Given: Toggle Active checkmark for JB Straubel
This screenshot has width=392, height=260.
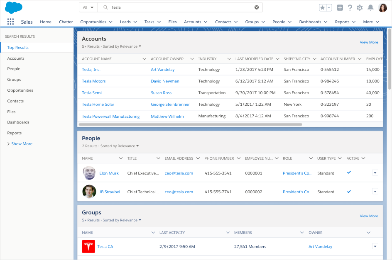Looking at the screenshot, I should pos(349,192).
